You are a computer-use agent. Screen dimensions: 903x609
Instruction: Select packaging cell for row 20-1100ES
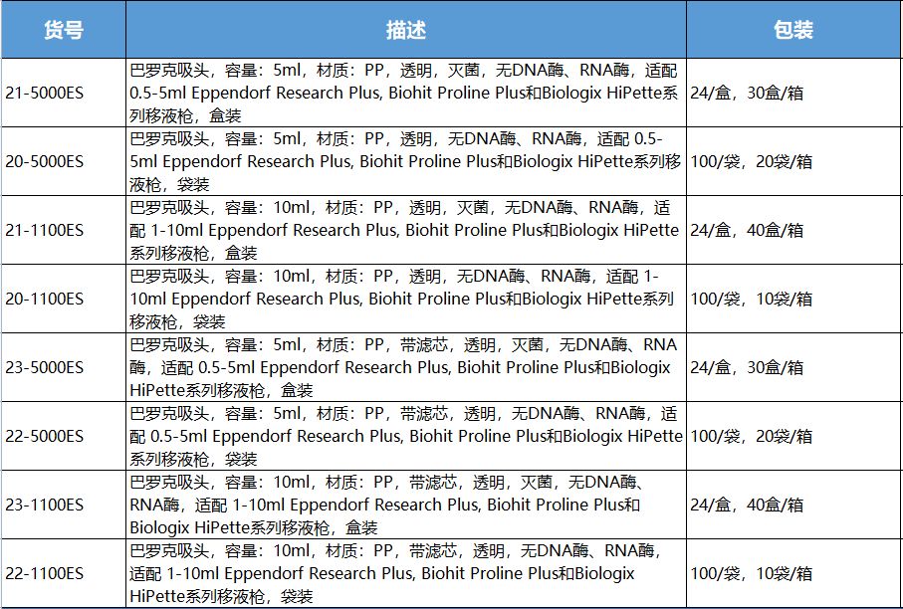click(x=793, y=299)
